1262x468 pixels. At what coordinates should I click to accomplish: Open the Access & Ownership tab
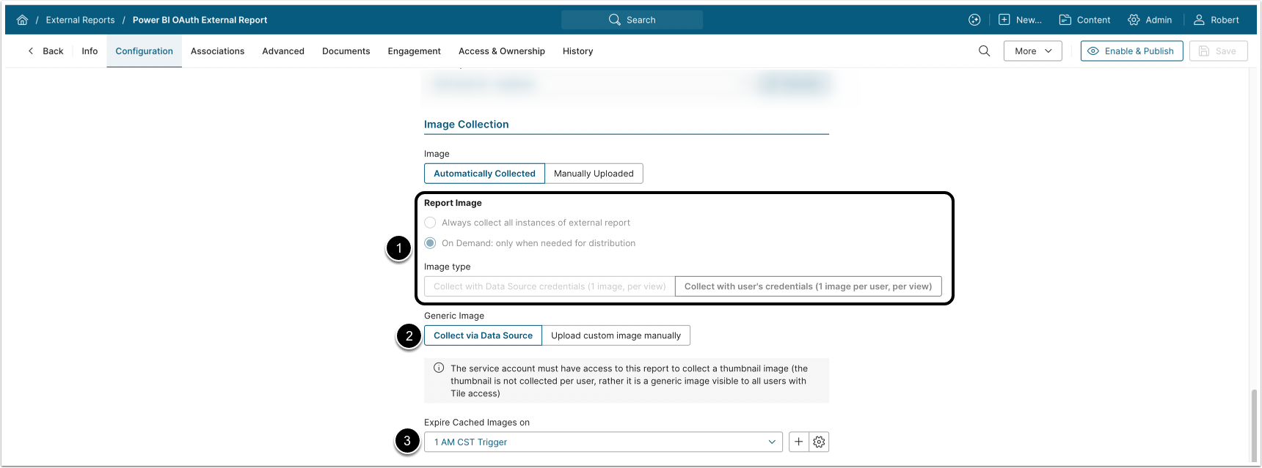502,51
